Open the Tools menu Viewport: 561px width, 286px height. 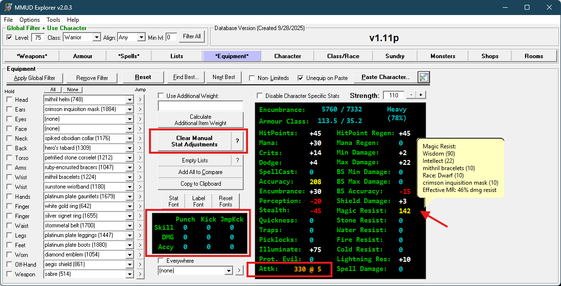coord(53,20)
